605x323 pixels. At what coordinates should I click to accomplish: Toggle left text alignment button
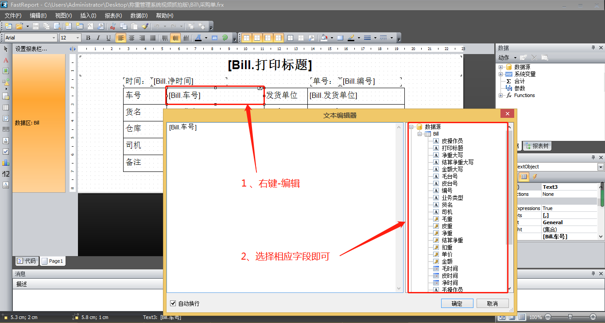120,38
